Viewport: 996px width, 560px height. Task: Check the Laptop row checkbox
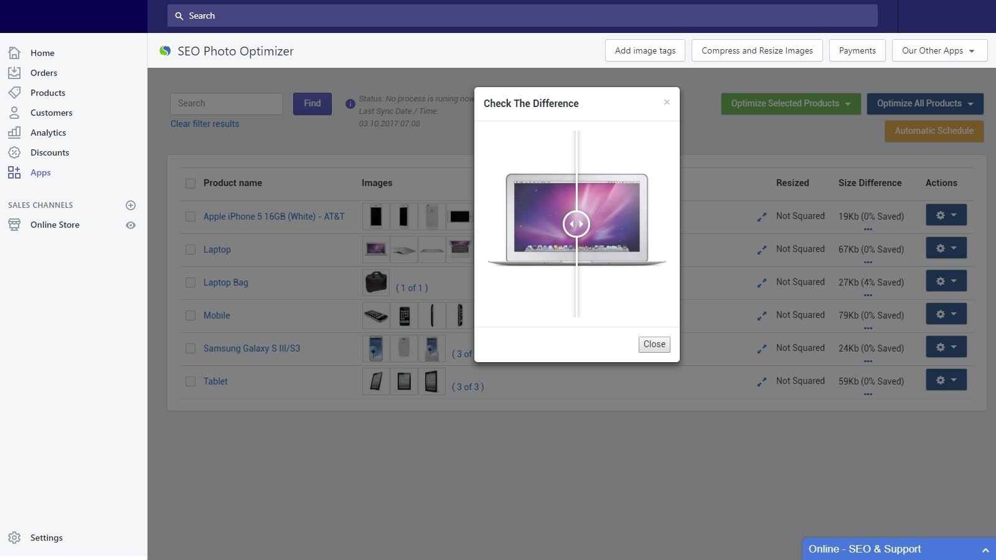click(x=190, y=250)
